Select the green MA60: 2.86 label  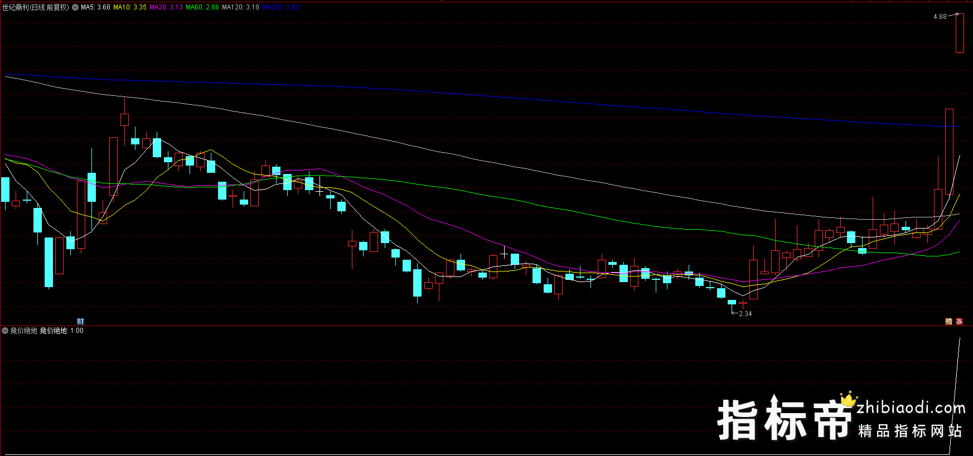point(202,7)
